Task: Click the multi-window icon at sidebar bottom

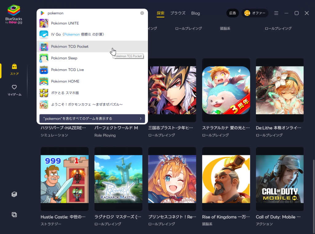Action: click(14, 215)
